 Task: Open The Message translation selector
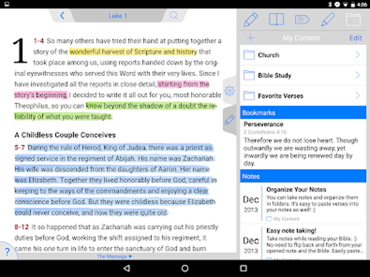tap(115, 256)
